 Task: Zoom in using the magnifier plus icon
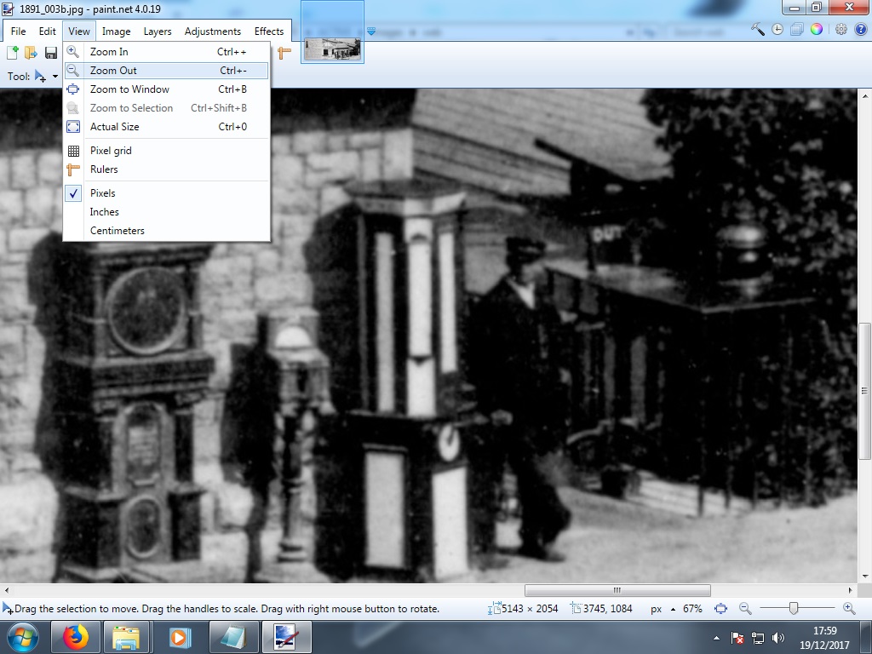click(848, 608)
